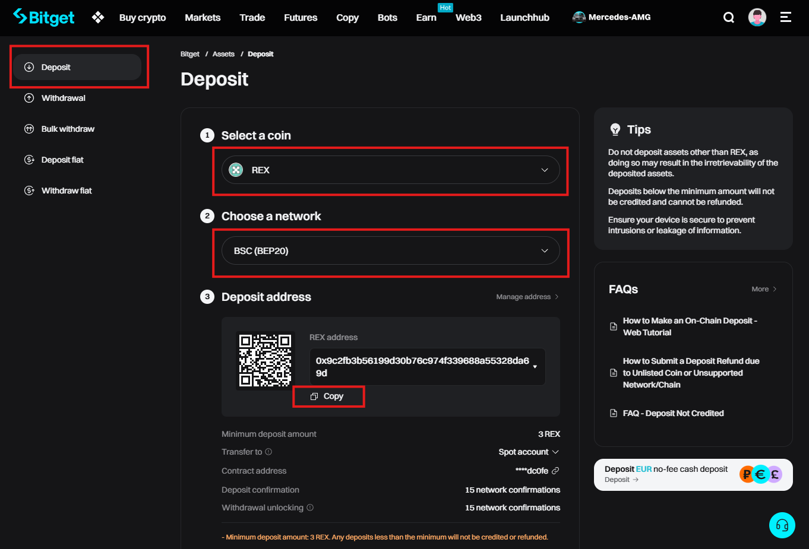The width and height of the screenshot is (809, 549).
Task: Open the hamburger menu at top right
Action: [x=785, y=17]
